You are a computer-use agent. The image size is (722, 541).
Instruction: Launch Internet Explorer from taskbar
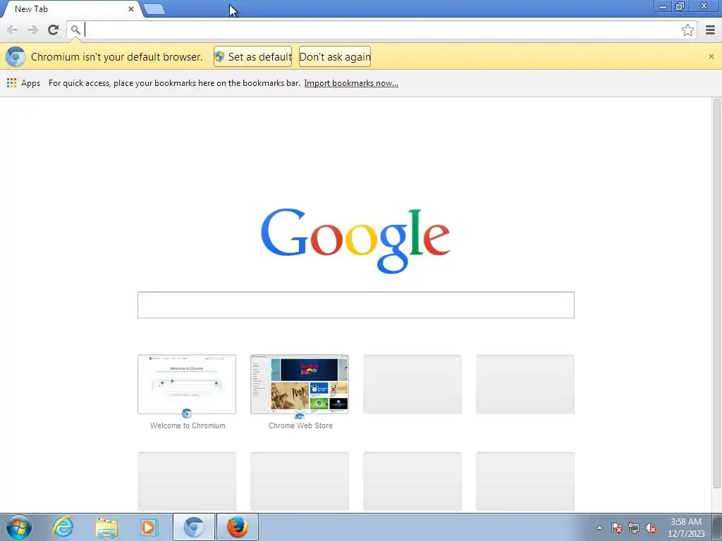(63, 527)
